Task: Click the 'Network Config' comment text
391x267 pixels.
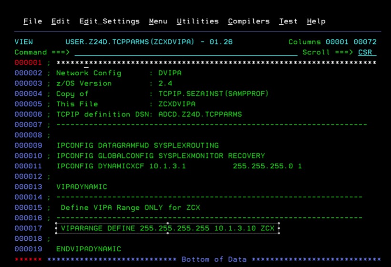Action: [x=89, y=73]
